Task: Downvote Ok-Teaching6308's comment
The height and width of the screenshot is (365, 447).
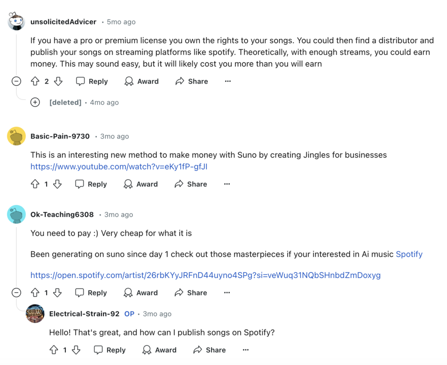Action: click(57, 293)
